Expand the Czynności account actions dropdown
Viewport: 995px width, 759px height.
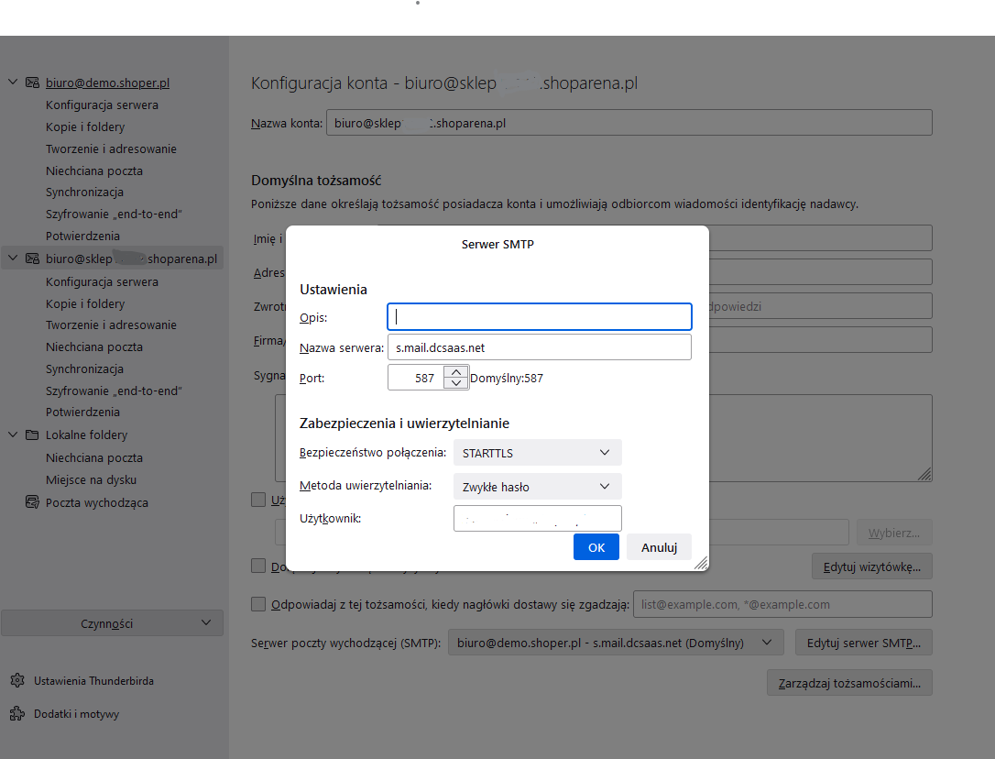[x=112, y=623]
